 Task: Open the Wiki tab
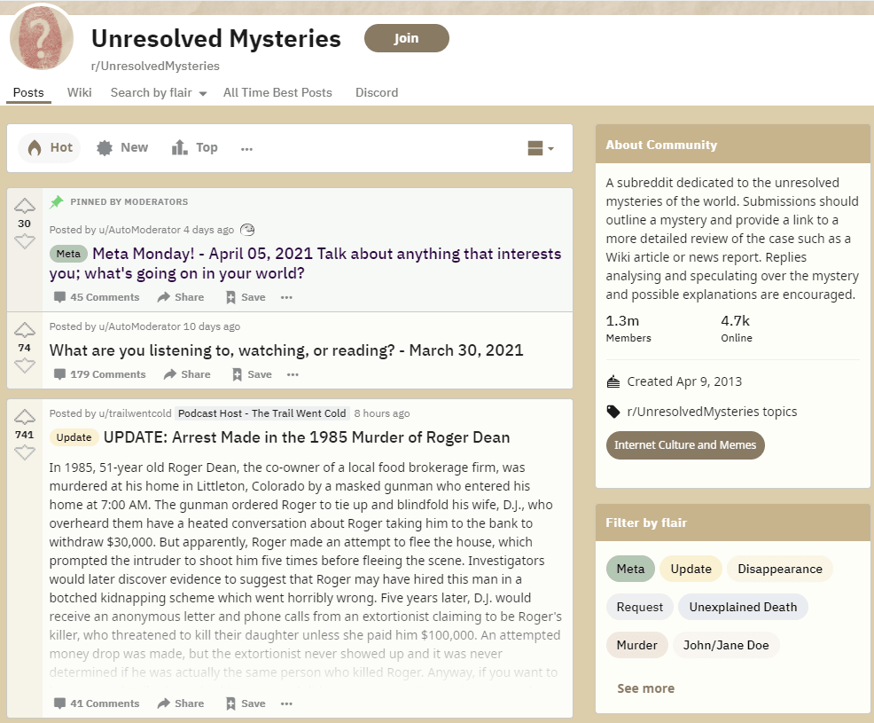tap(79, 92)
